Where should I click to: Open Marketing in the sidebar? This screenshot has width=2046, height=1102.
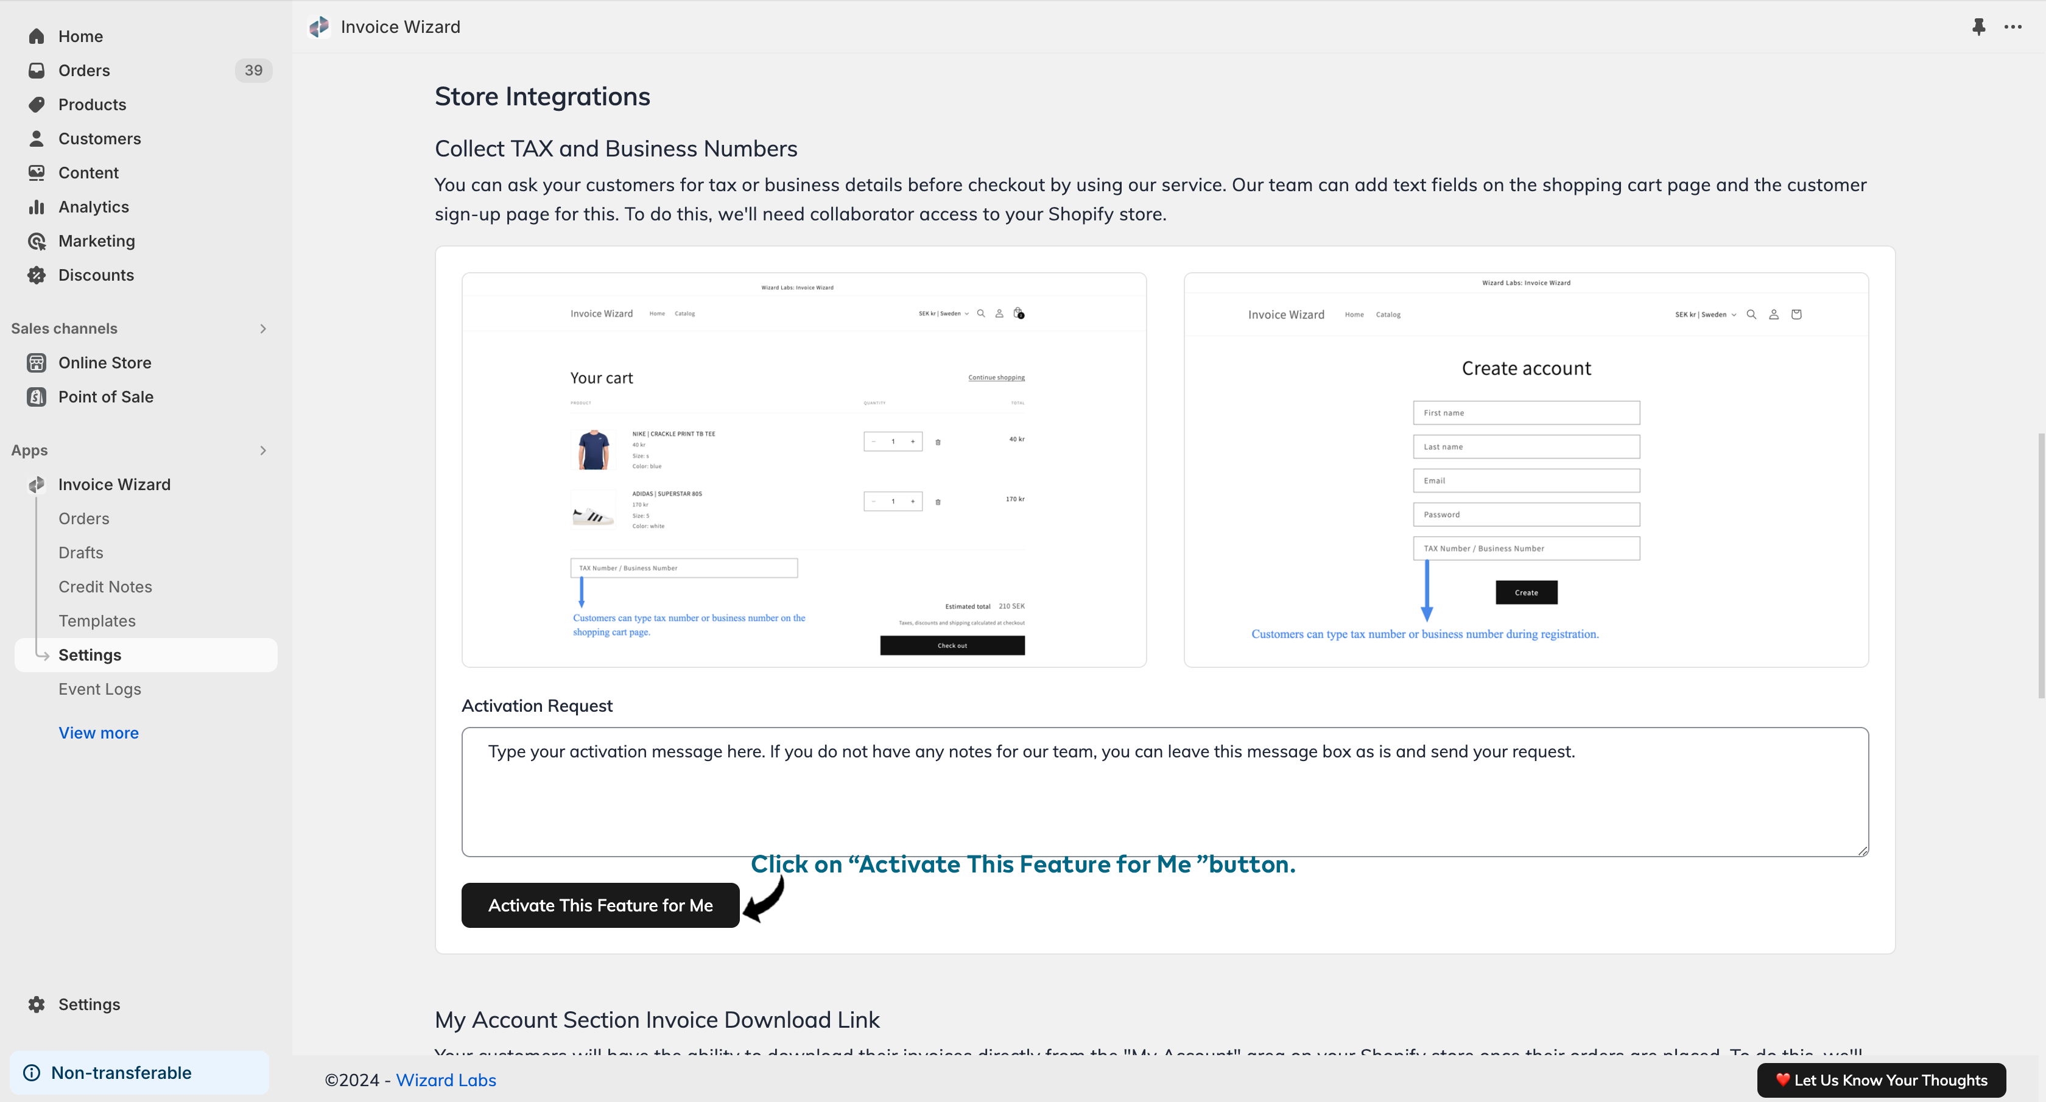(x=97, y=241)
